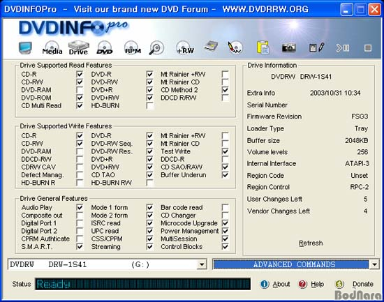This screenshot has width=384, height=302.
Task: Open the DVD disc toolbar icon
Action: pyautogui.click(x=105, y=47)
